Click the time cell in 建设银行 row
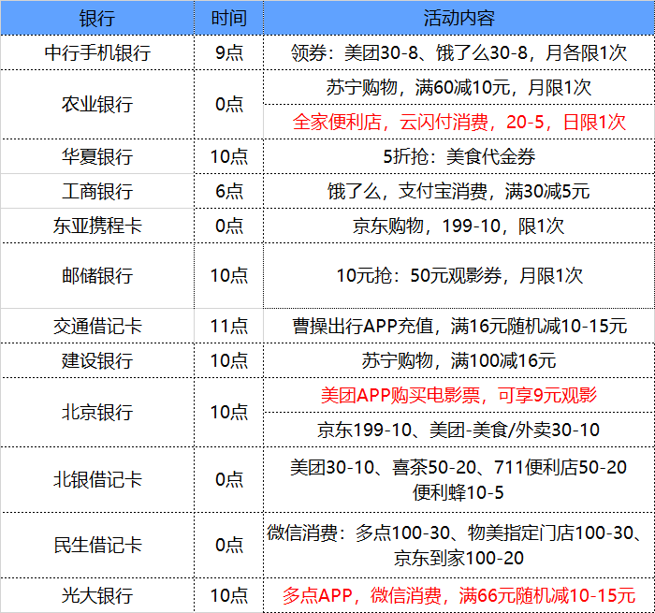The width and height of the screenshot is (655, 613). (x=229, y=360)
